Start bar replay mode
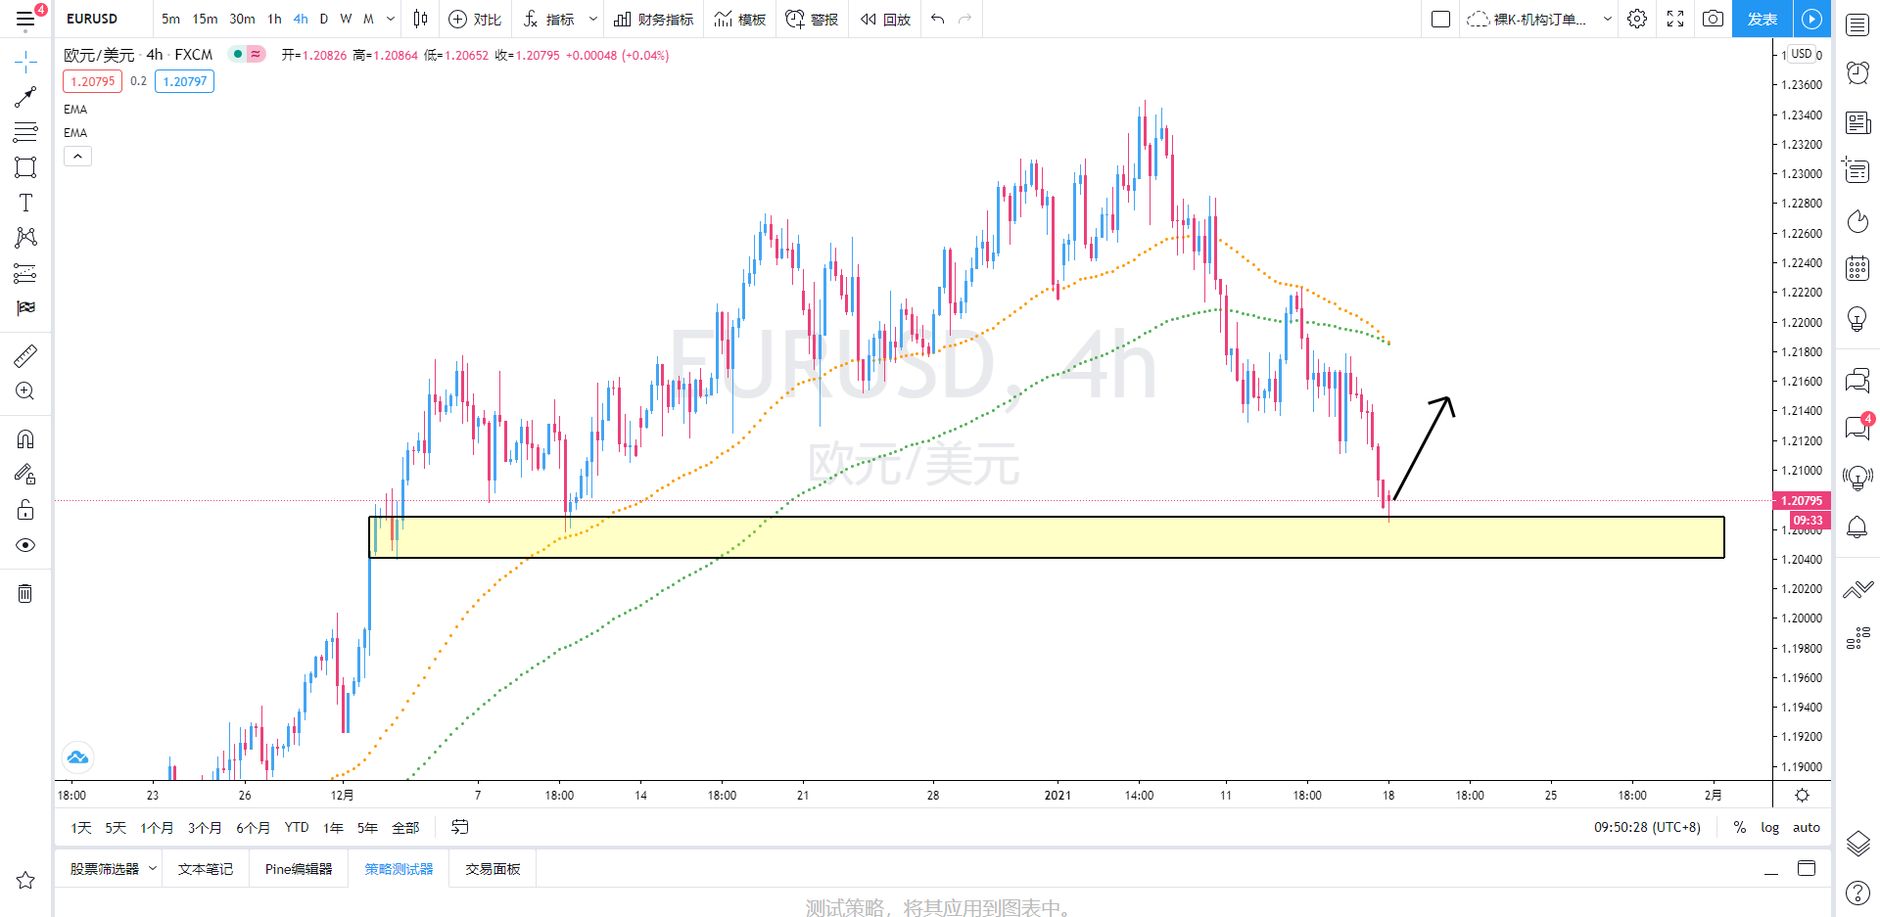The width and height of the screenshot is (1880, 917). [885, 19]
